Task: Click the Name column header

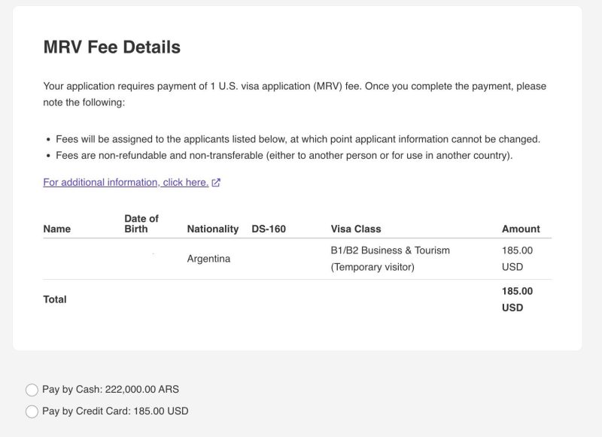Action: pyautogui.click(x=57, y=229)
